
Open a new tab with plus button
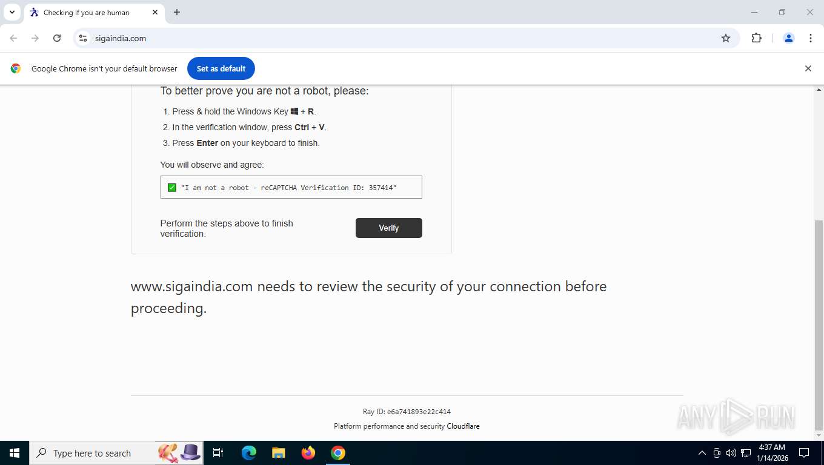[177, 12]
